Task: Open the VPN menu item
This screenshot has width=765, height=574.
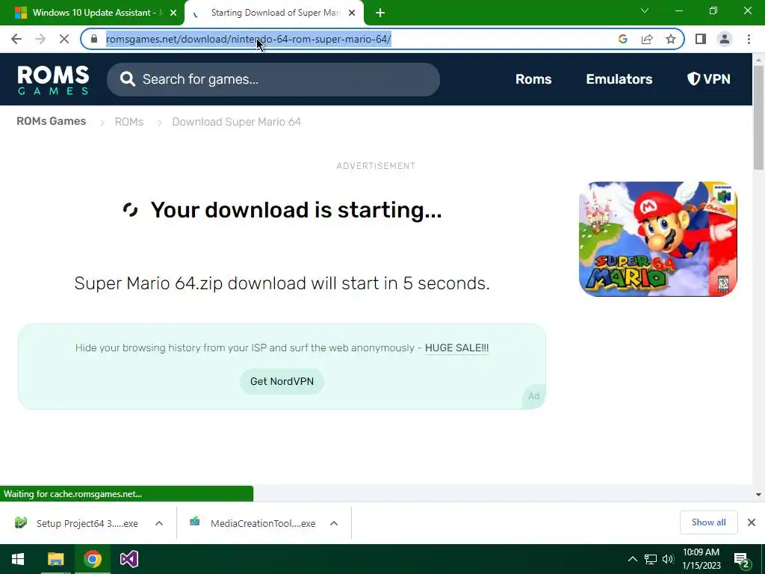Action: pos(708,79)
